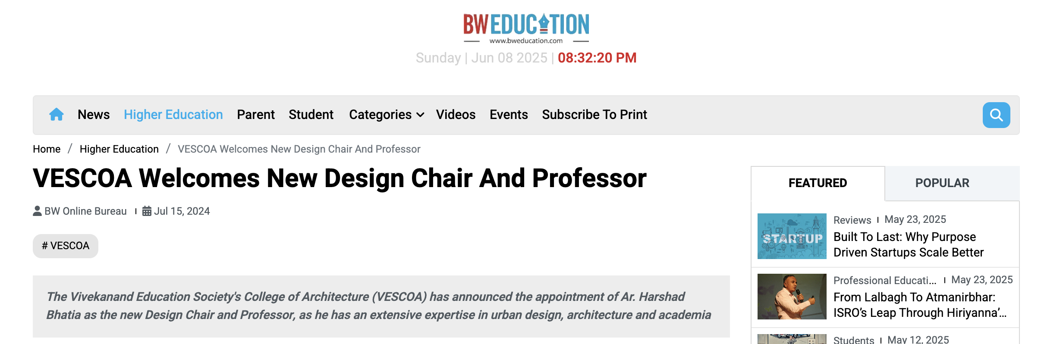Open Built To Last startups article
Viewport: 1063px width, 344px height.
coord(909,245)
